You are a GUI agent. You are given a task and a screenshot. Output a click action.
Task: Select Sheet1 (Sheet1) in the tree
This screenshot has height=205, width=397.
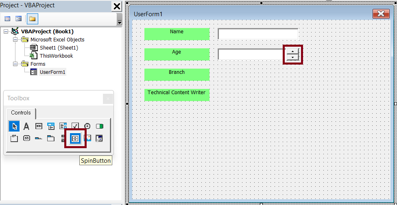click(59, 48)
